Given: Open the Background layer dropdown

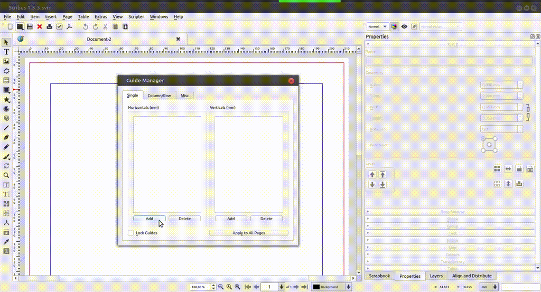Looking at the screenshot, I should tap(331, 287).
